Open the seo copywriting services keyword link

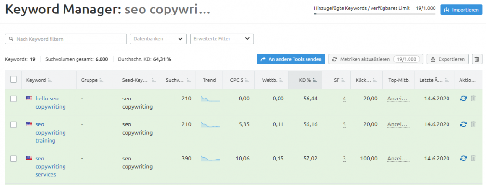50,166
